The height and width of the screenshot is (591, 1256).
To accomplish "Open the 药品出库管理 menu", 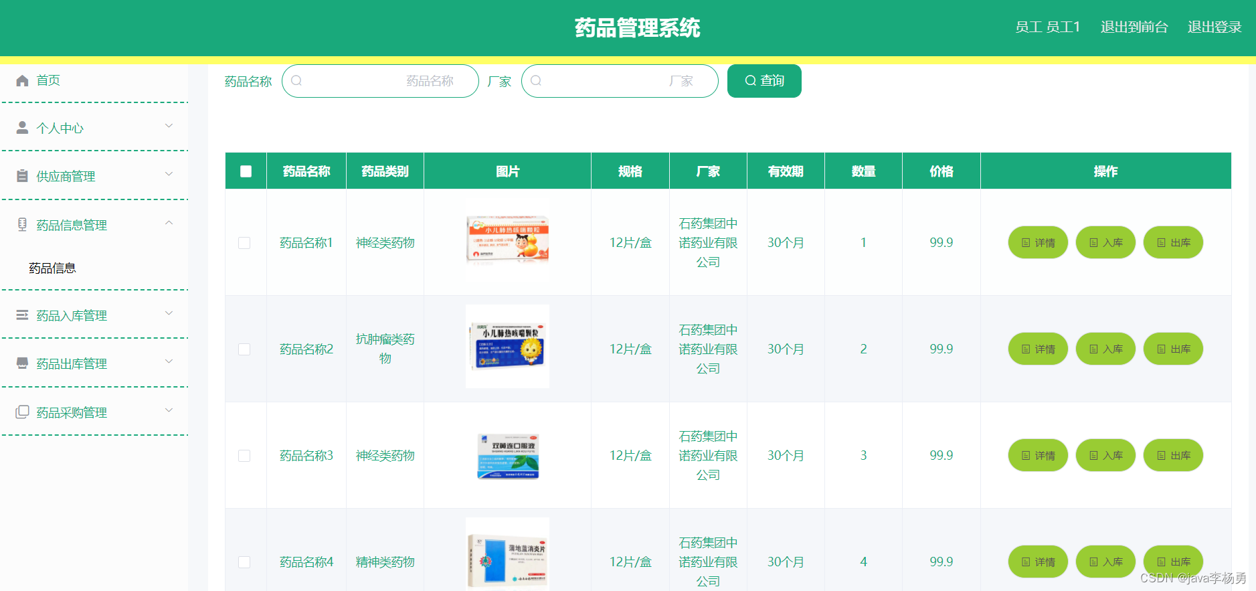I will click(x=94, y=363).
